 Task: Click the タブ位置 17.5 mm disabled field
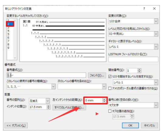pos(122,117)
